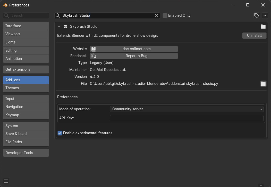Click the Uninstall button
Viewport: 271px width, 187px height.
[x=254, y=35]
